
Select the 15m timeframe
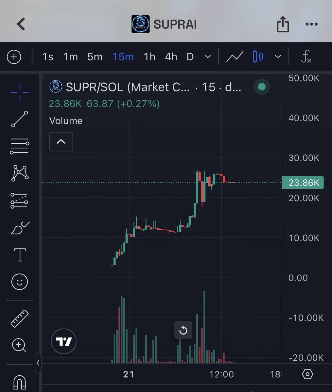coord(123,57)
